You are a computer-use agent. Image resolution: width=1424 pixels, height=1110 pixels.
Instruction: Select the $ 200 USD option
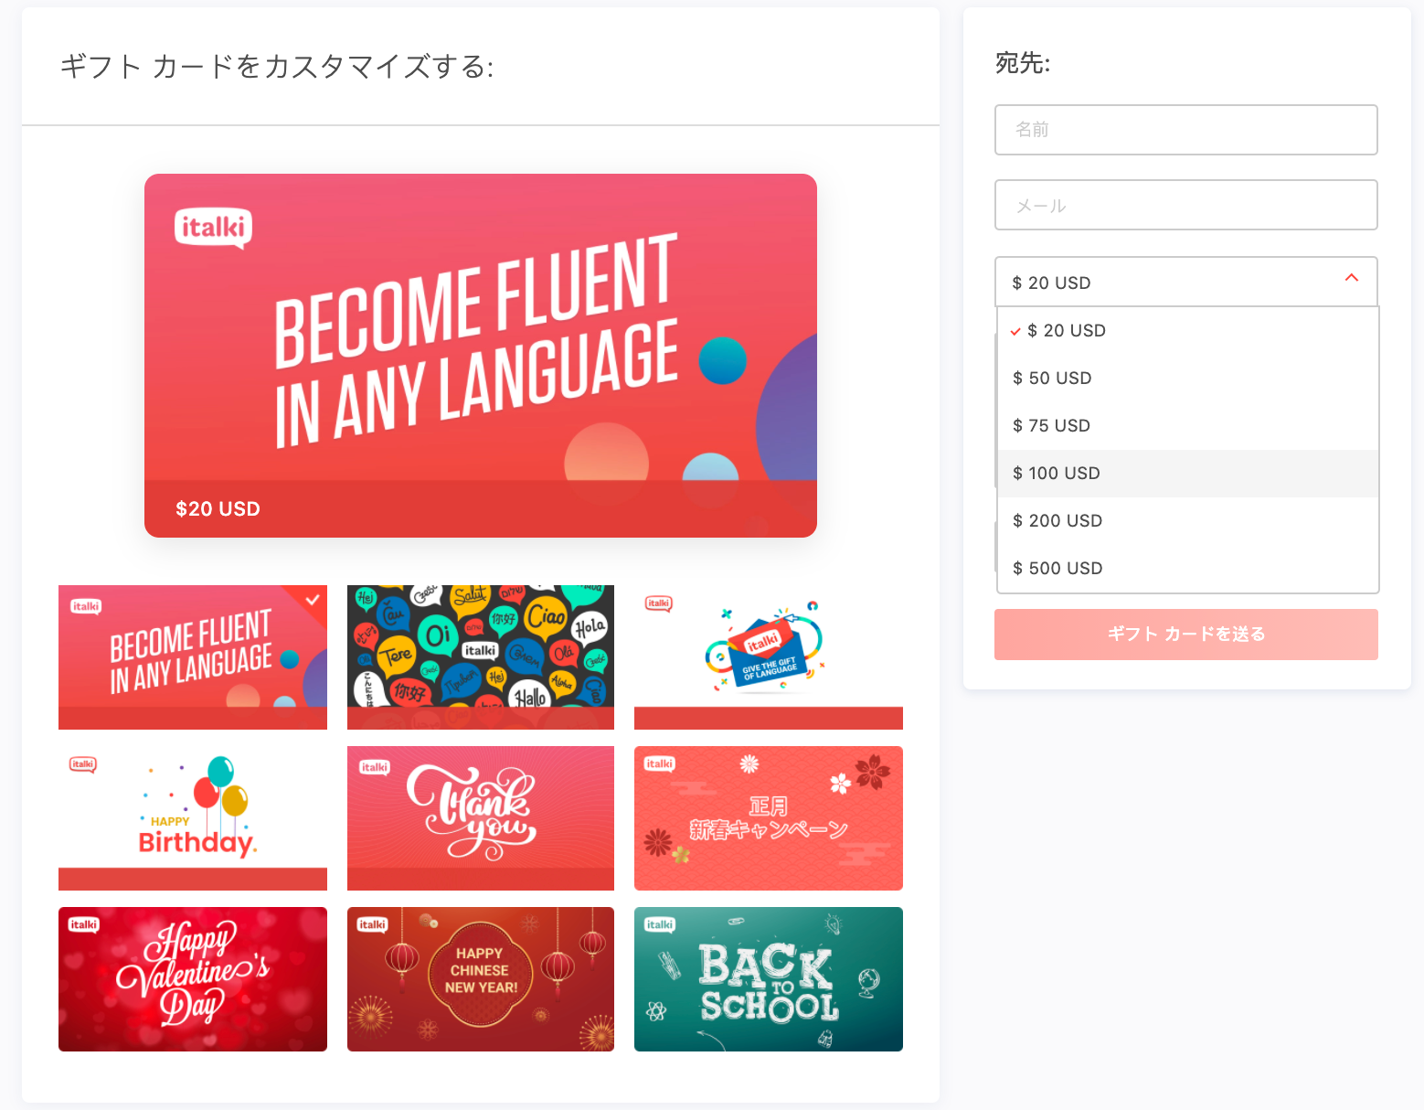[x=1188, y=521]
